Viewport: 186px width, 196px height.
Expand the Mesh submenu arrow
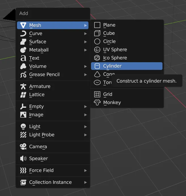click(x=85, y=25)
